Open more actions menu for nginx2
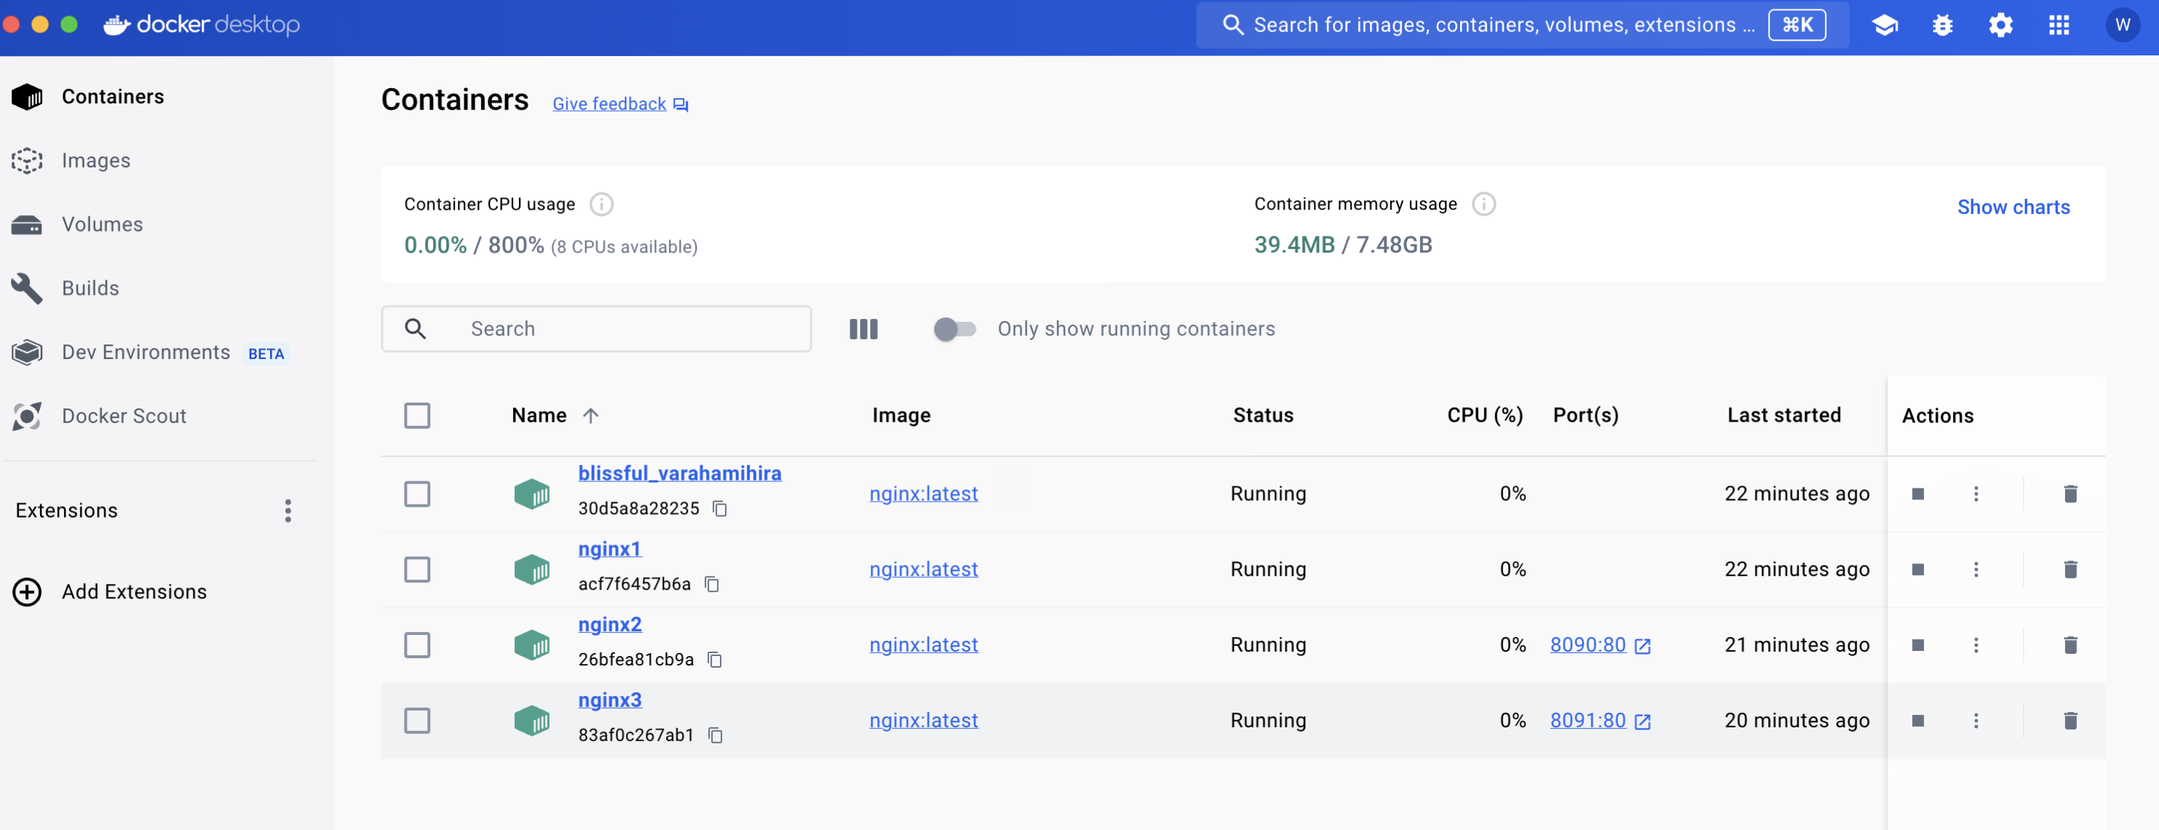This screenshot has height=830, width=2159. (x=1976, y=645)
